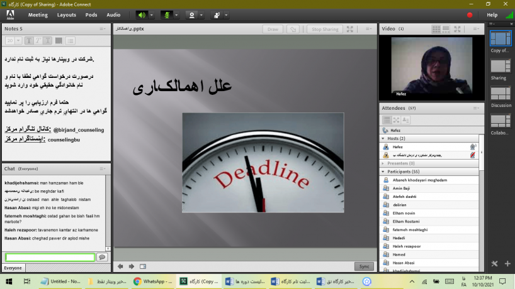Toggle the speaker audio icon
The image size is (515, 289).
pyautogui.click(x=142, y=15)
